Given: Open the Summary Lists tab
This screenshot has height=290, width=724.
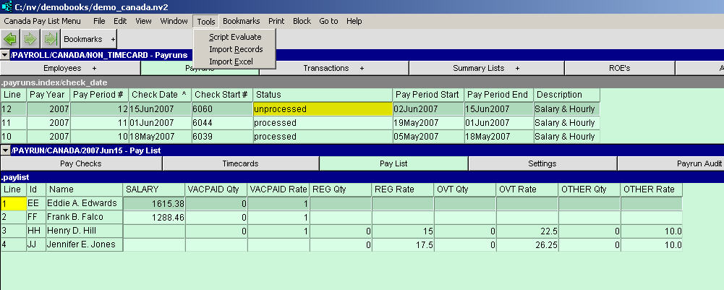Looking at the screenshot, I should pyautogui.click(x=486, y=68).
